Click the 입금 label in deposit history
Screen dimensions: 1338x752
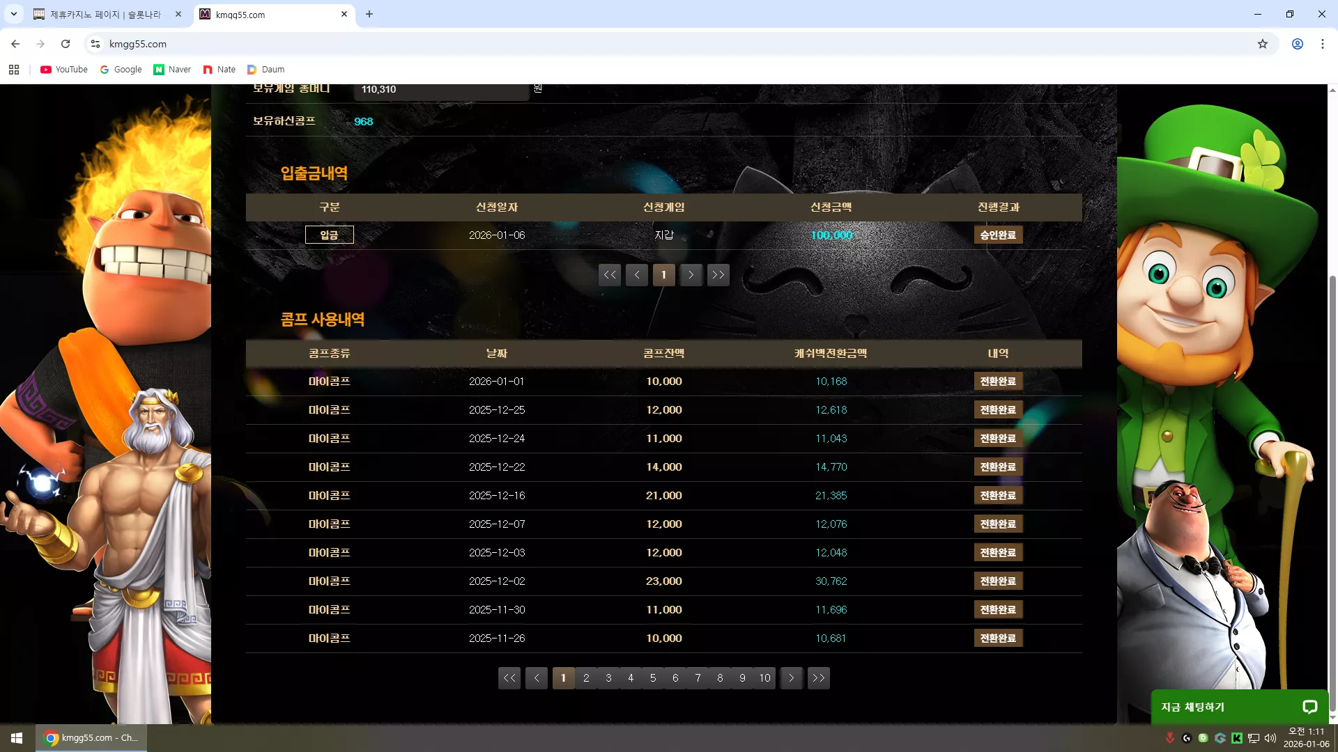coord(330,235)
